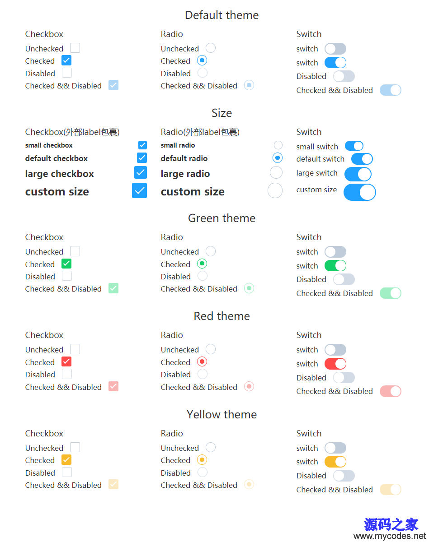The width and height of the screenshot is (443, 542).
Task: Uncheck the green Checked checkbox
Action: point(66,264)
